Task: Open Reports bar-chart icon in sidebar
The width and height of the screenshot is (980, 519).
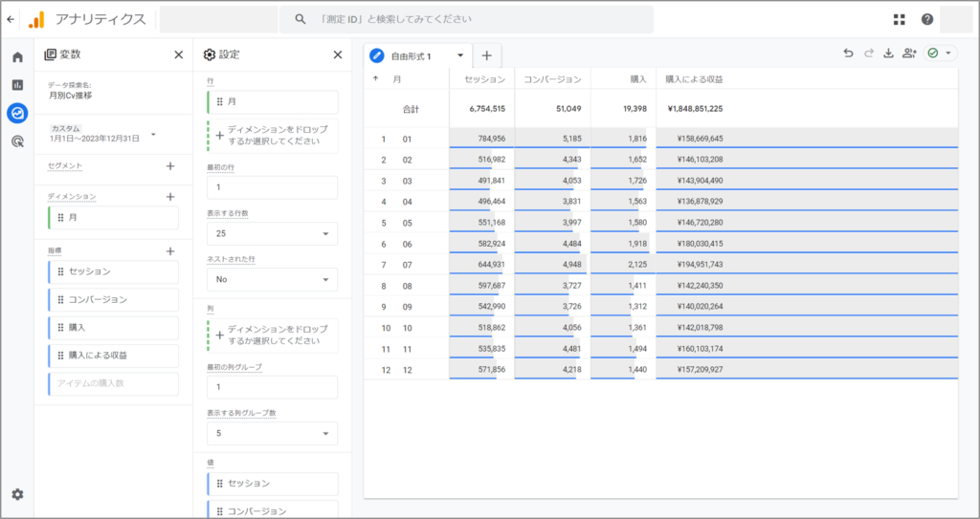Action: [17, 85]
